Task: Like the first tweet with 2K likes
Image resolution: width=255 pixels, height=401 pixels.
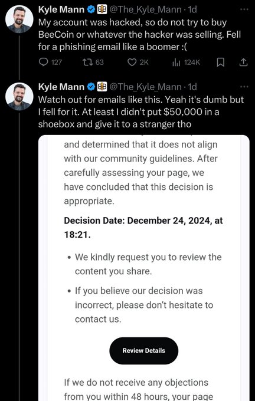Action: tap(138, 62)
